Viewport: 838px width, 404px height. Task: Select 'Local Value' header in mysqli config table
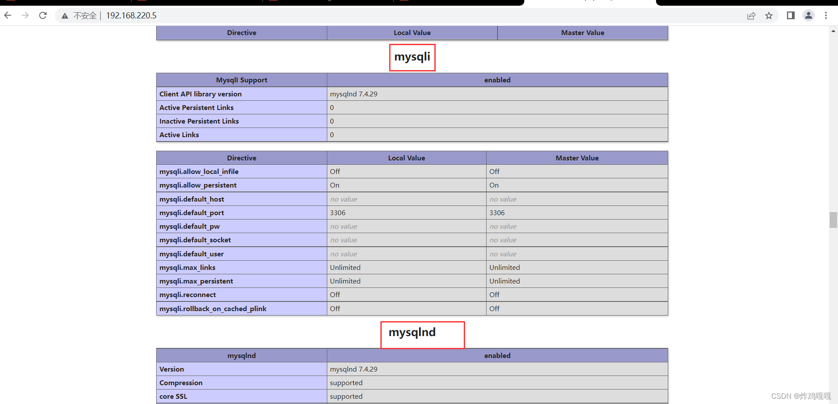pos(407,158)
